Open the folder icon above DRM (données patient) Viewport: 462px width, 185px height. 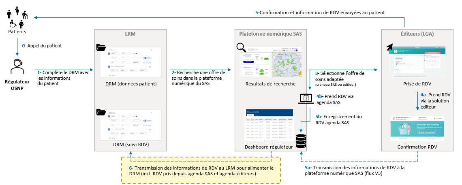(x=101, y=48)
